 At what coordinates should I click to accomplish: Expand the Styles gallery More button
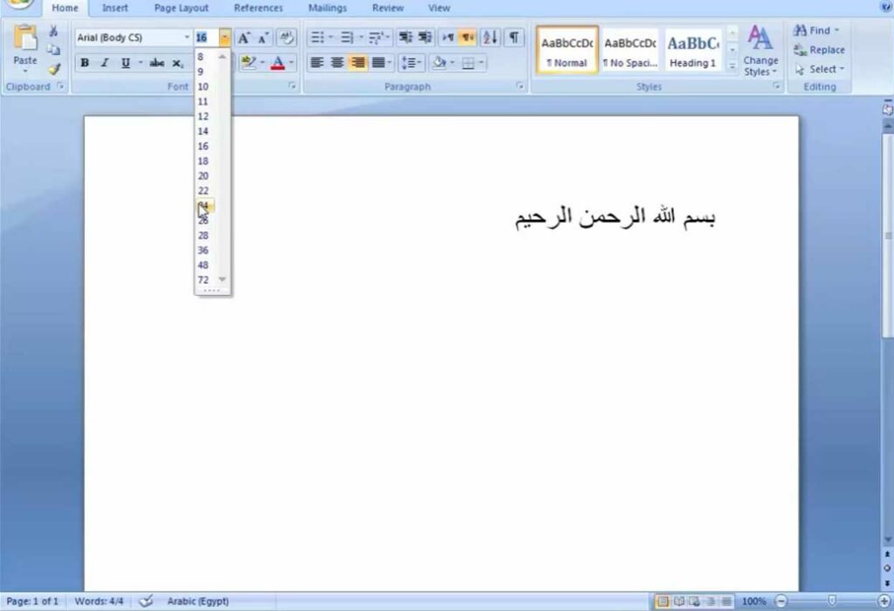pyautogui.click(x=732, y=67)
